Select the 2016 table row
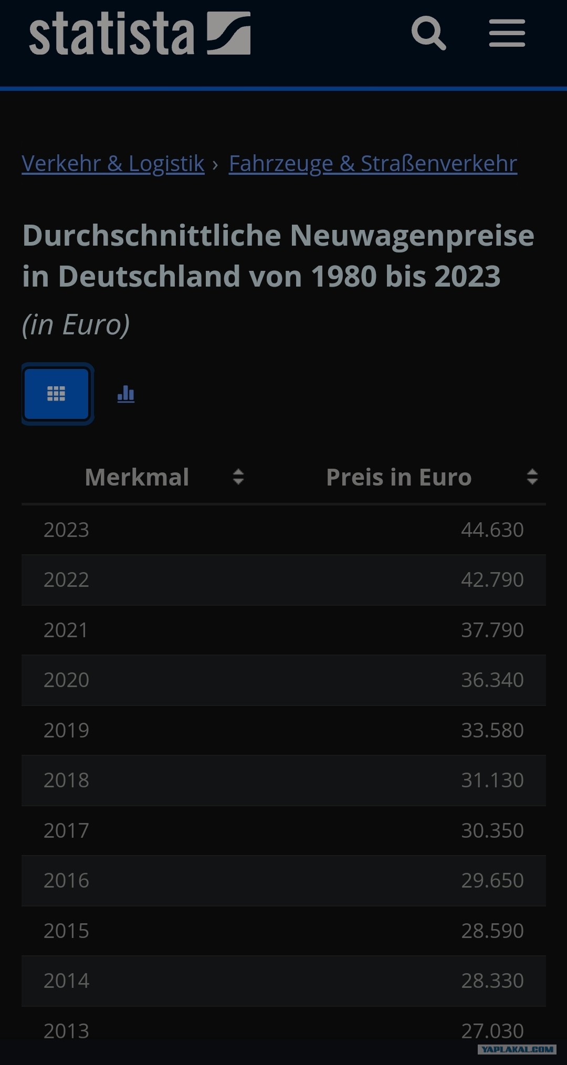The width and height of the screenshot is (567, 1065). (283, 880)
